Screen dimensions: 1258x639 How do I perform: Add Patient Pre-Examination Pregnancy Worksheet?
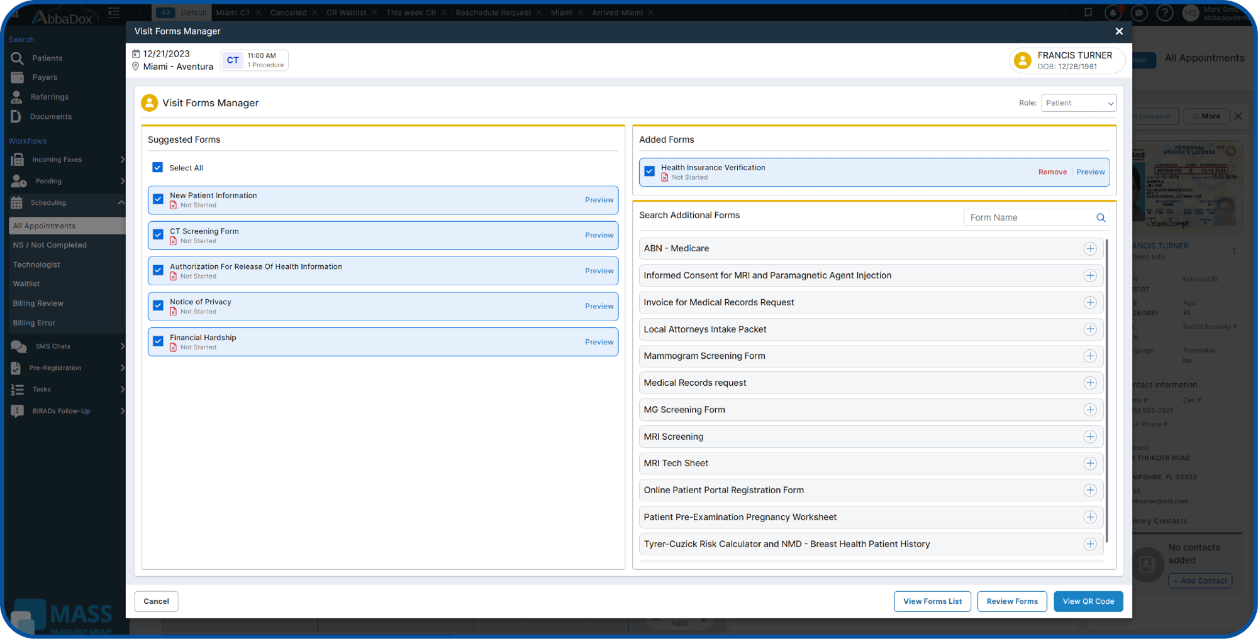tap(1089, 517)
